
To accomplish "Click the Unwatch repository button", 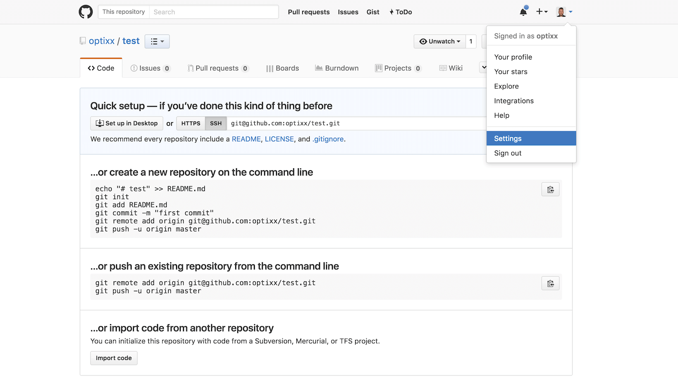I will pos(439,41).
